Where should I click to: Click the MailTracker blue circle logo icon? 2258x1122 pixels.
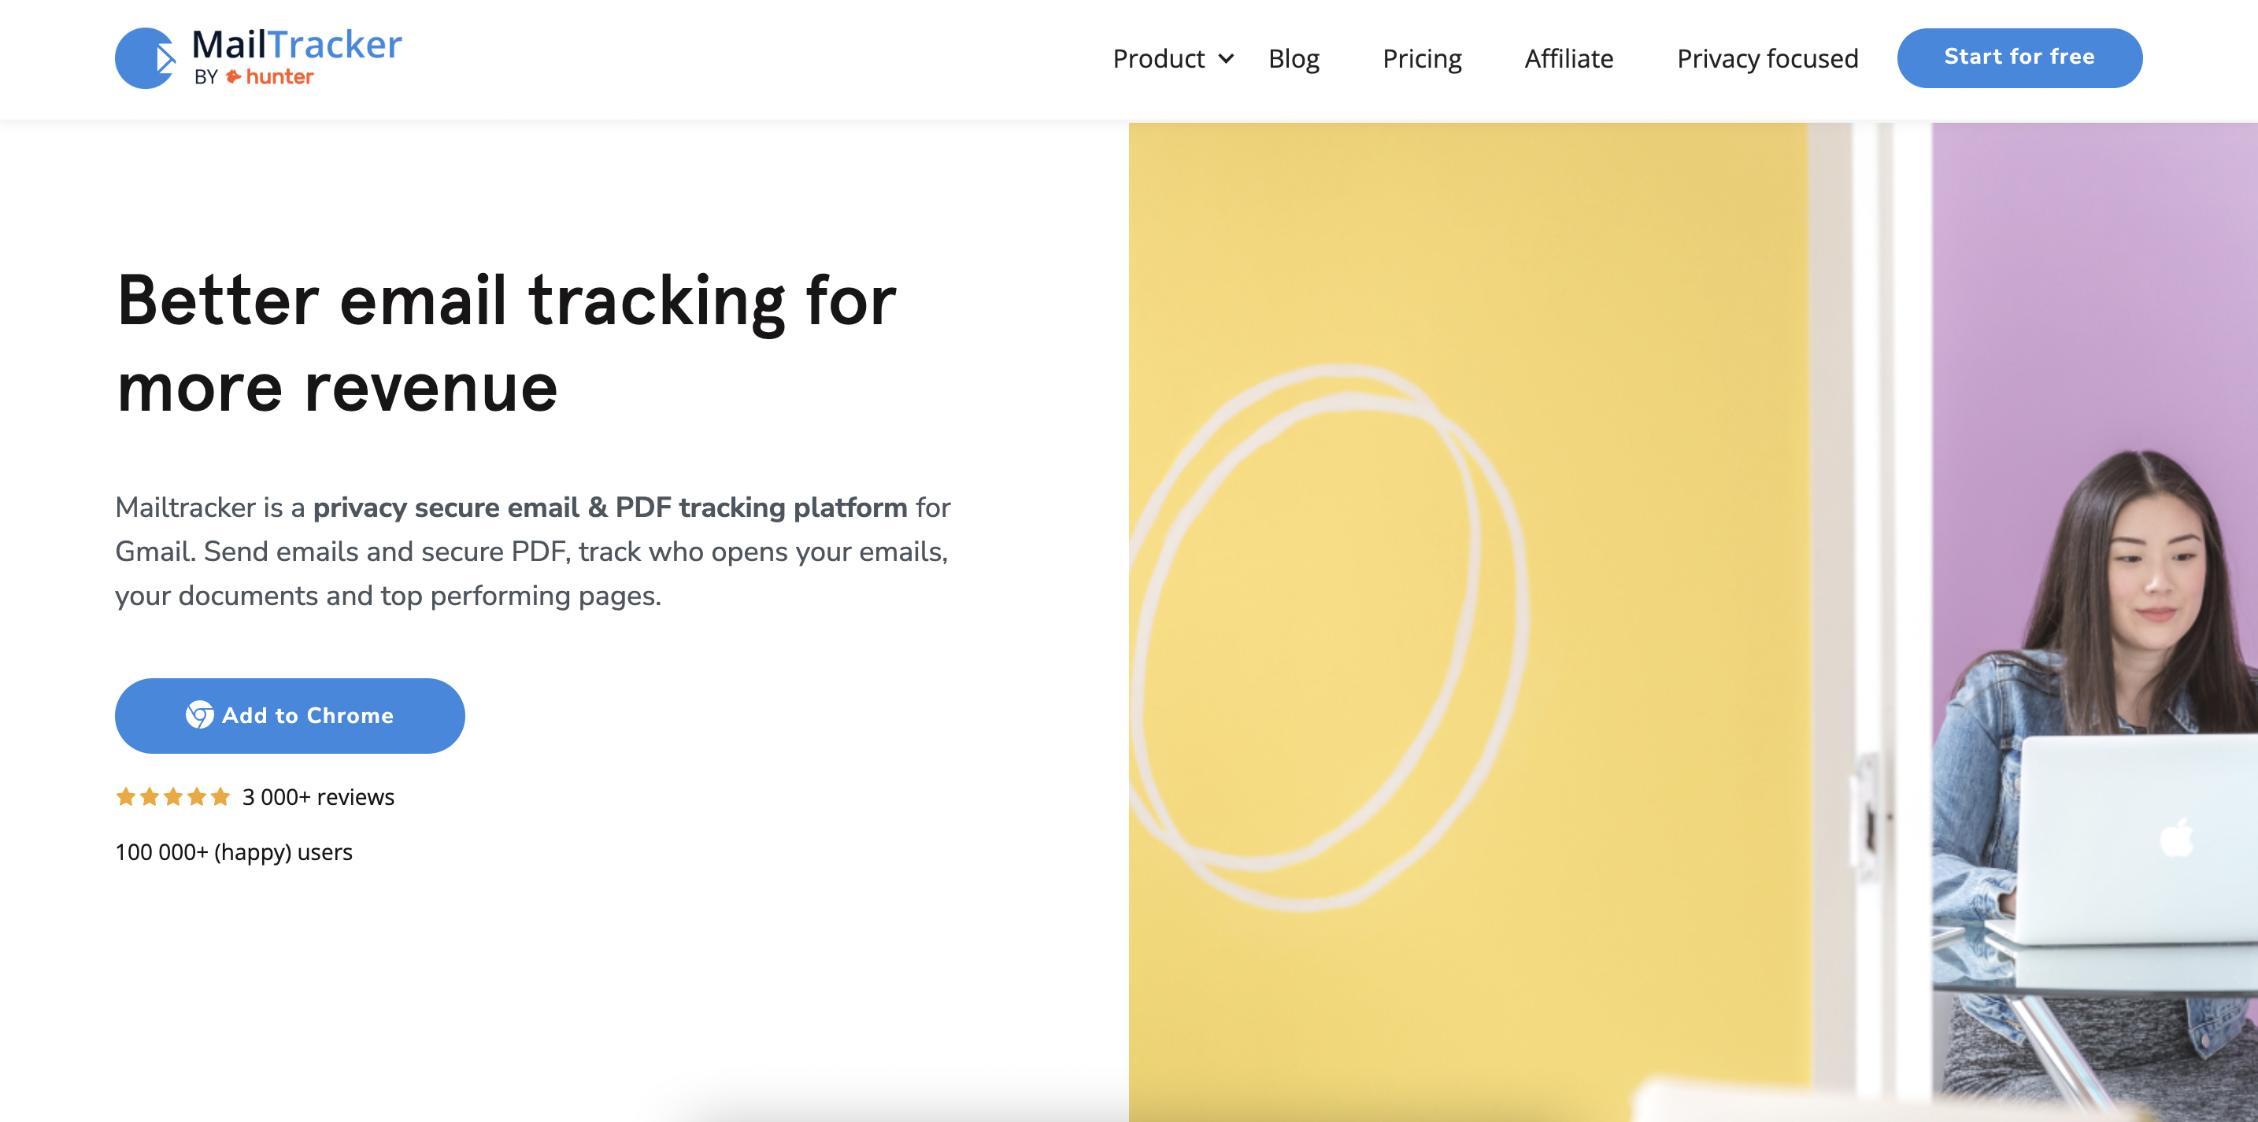pos(146,57)
